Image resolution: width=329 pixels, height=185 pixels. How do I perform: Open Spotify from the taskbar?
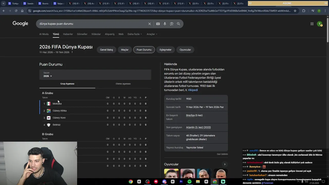[189, 182]
